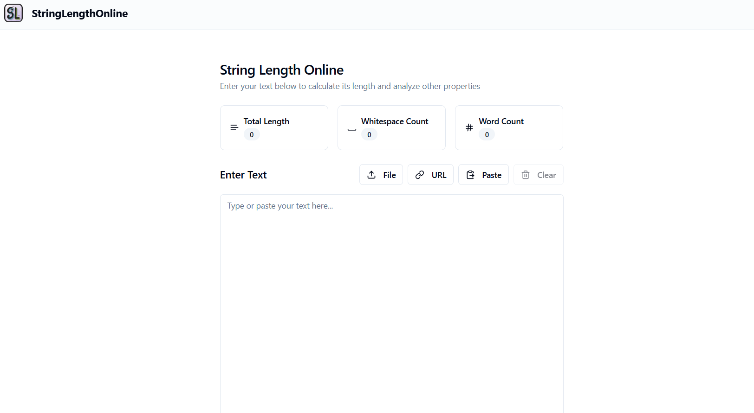
Task: Click the Whitespace Count value badge
Action: click(369, 135)
